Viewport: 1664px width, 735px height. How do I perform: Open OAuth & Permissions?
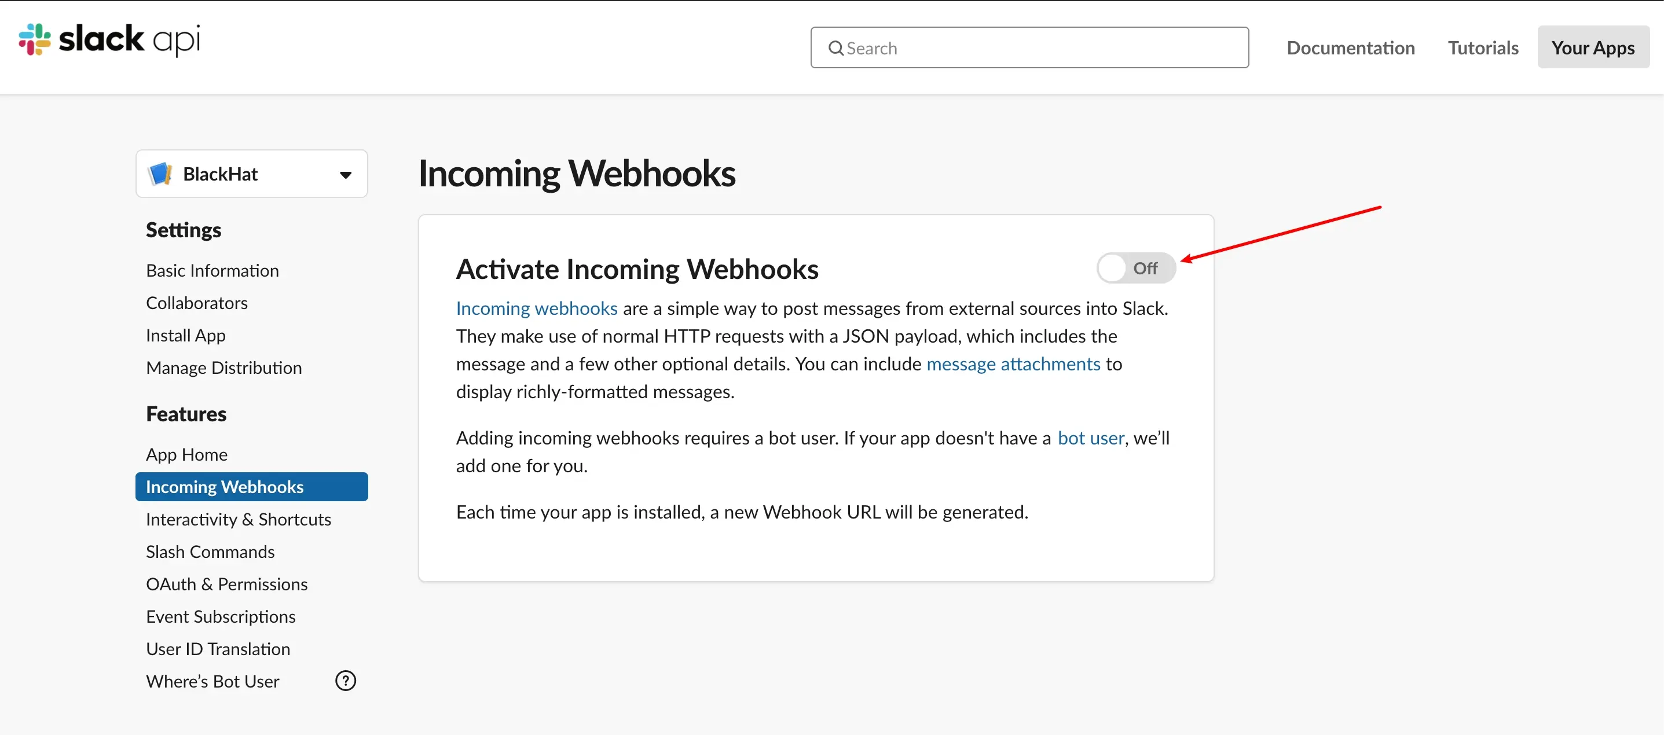(226, 584)
